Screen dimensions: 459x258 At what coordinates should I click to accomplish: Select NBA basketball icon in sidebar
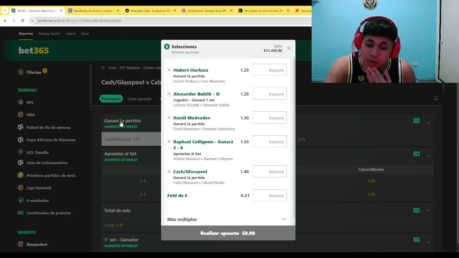tap(21, 115)
